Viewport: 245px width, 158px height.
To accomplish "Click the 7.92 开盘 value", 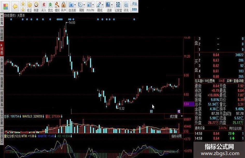I will (x=241, y=86).
